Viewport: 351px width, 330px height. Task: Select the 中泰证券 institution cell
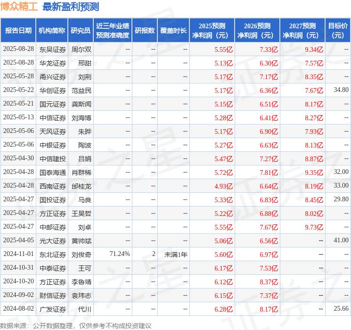click(x=53, y=268)
